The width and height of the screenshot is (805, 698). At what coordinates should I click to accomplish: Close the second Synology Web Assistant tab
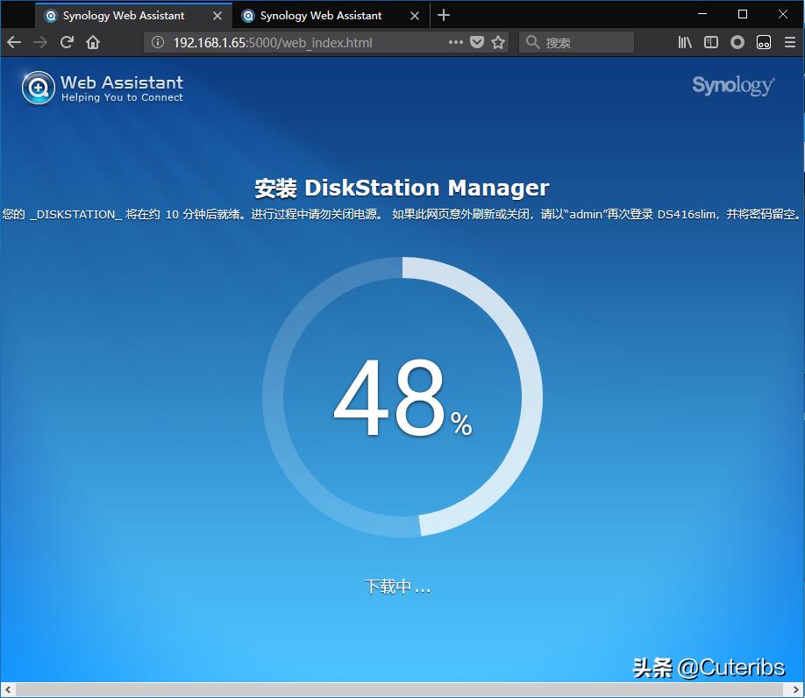[415, 16]
